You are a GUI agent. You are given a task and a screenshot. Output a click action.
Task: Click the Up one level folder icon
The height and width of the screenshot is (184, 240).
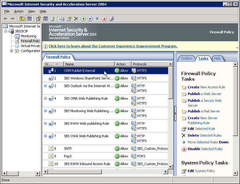tap(22, 19)
